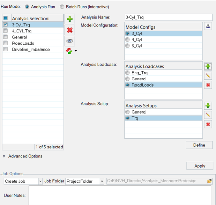Click the model configuration icon beside Model Configs
This screenshot has height=205, width=216.
(208, 26)
